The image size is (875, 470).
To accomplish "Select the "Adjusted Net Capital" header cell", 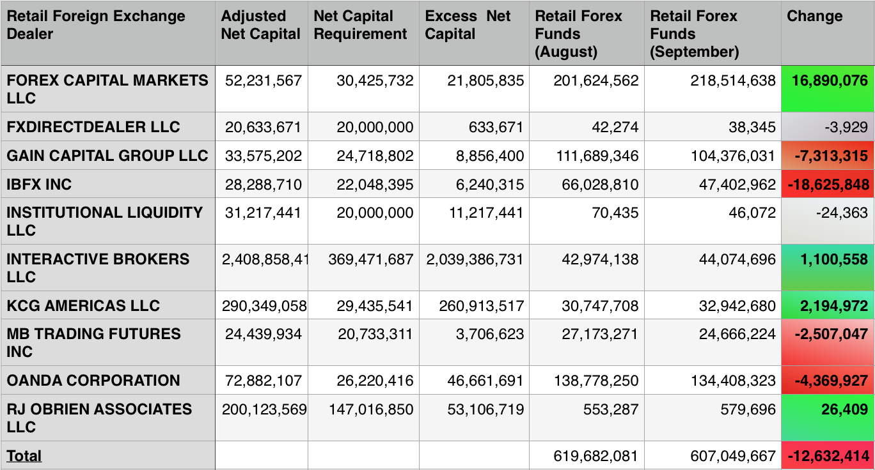I will point(260,25).
